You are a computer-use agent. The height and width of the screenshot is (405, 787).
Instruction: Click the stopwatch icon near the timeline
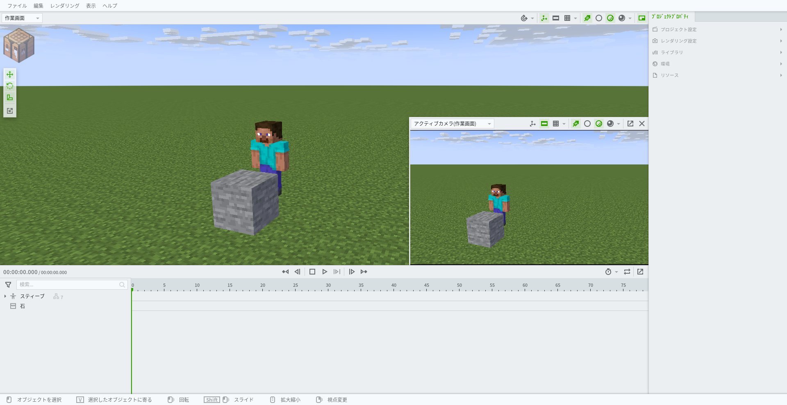click(x=608, y=272)
